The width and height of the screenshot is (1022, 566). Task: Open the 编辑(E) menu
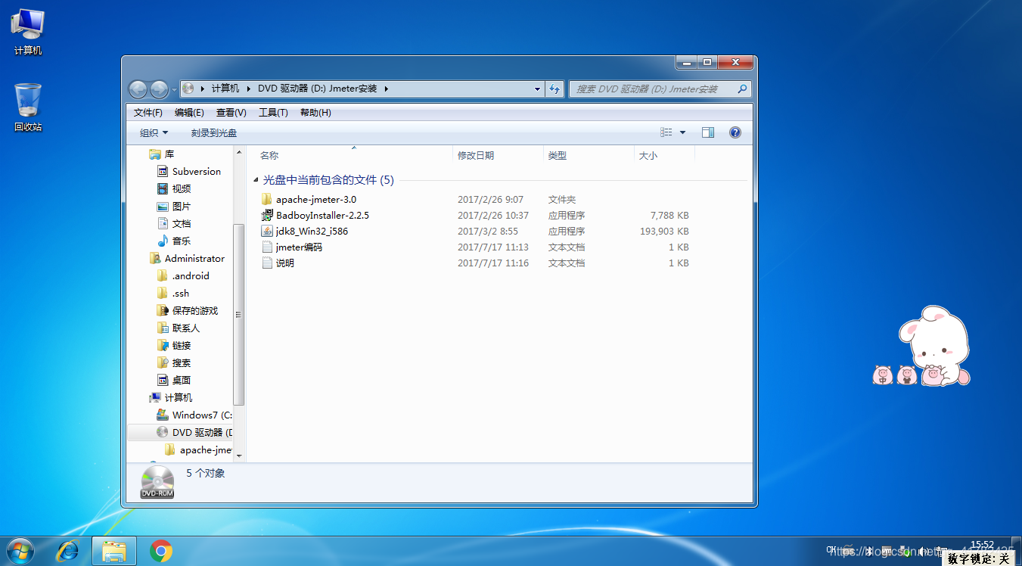coord(189,112)
